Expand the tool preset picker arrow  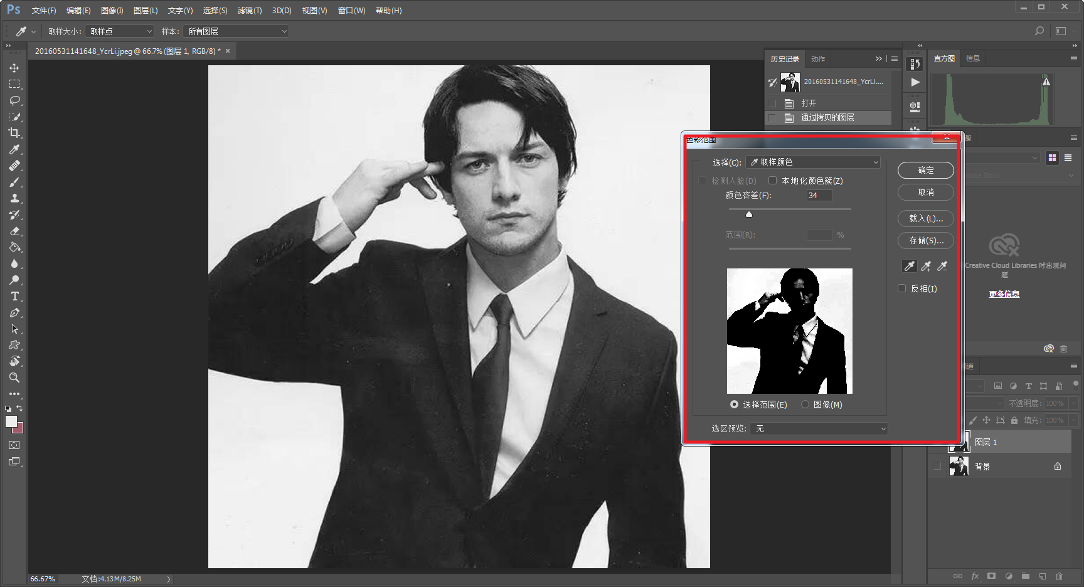coord(34,31)
